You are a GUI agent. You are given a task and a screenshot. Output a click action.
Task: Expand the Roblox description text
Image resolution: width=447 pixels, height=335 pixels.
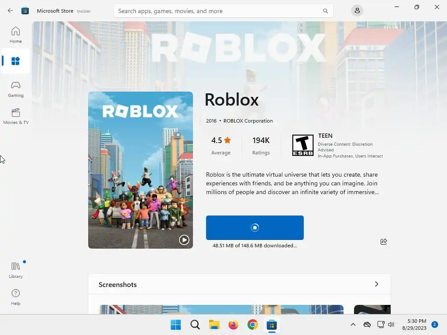[x=292, y=183]
